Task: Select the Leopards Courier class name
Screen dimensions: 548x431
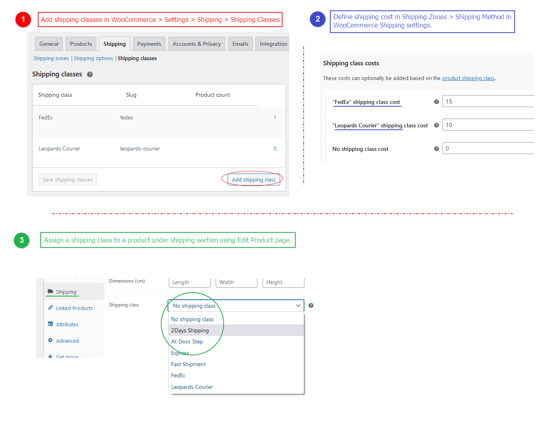Action: tap(60, 148)
